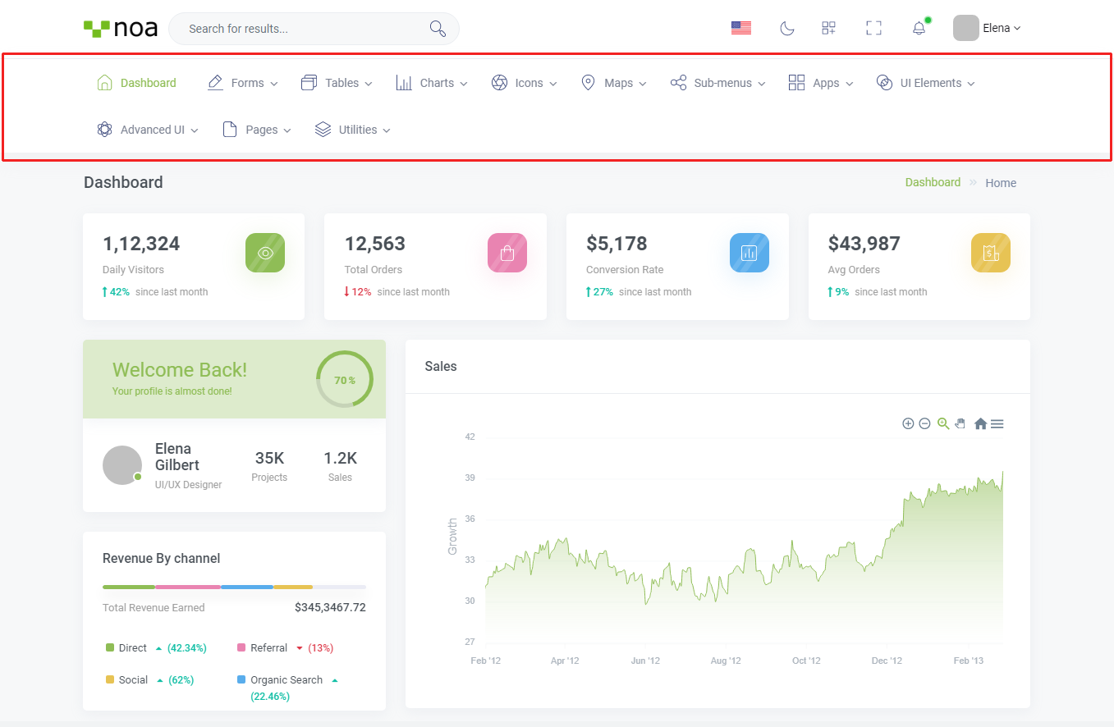Click the noa logo

(x=121, y=29)
